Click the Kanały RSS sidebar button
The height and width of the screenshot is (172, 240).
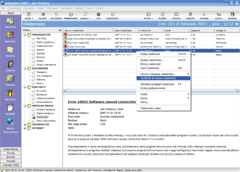point(11,165)
